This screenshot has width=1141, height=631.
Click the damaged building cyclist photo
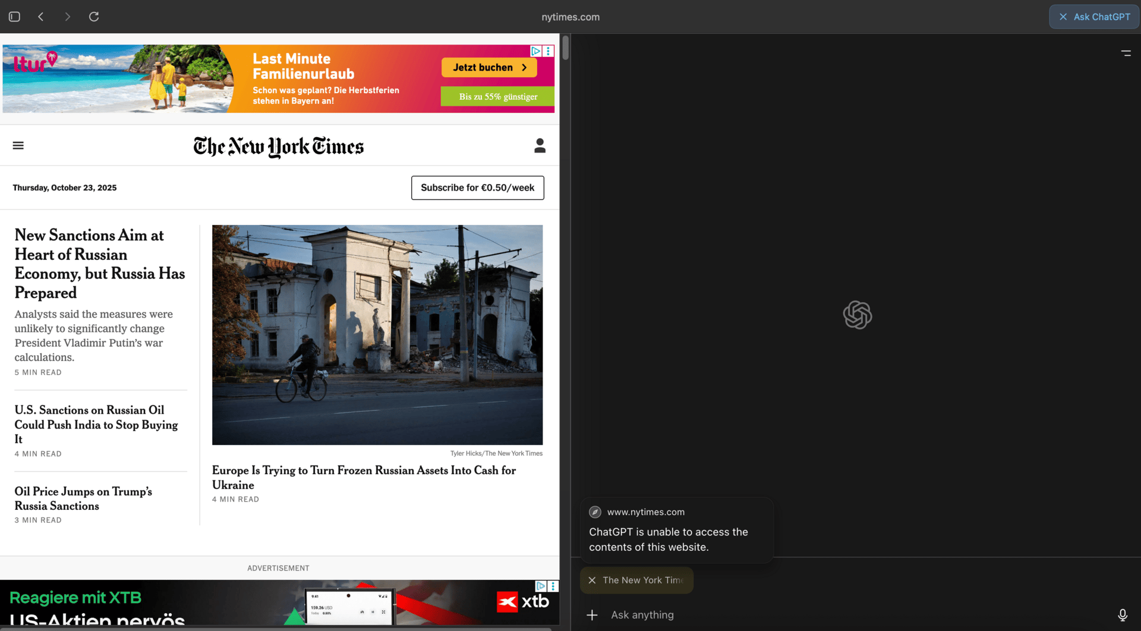coord(377,335)
